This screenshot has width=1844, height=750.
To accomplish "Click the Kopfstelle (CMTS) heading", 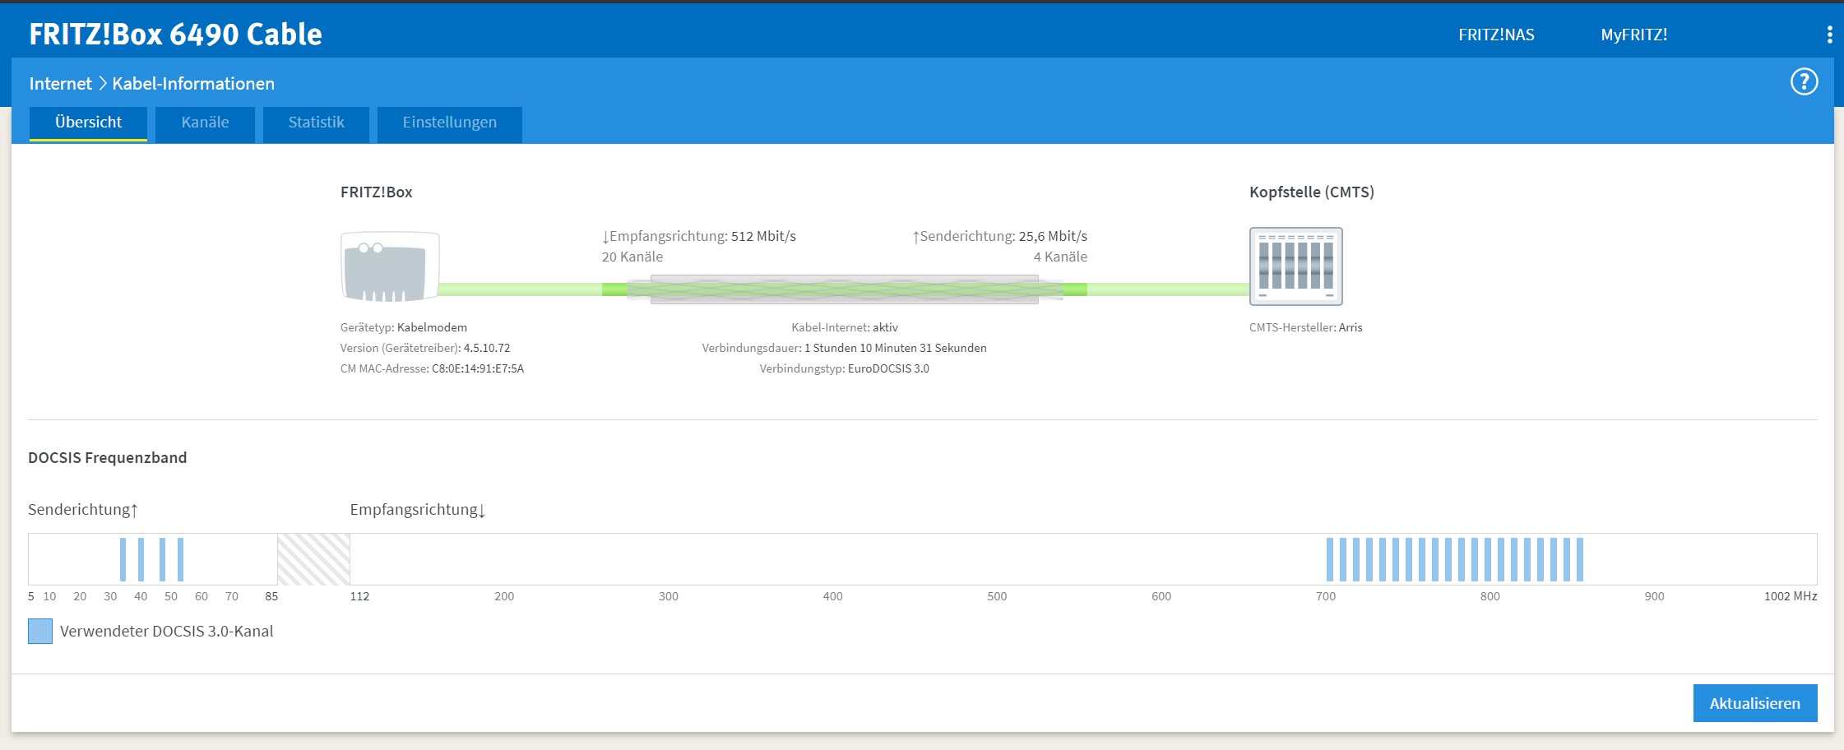I will (x=1312, y=192).
